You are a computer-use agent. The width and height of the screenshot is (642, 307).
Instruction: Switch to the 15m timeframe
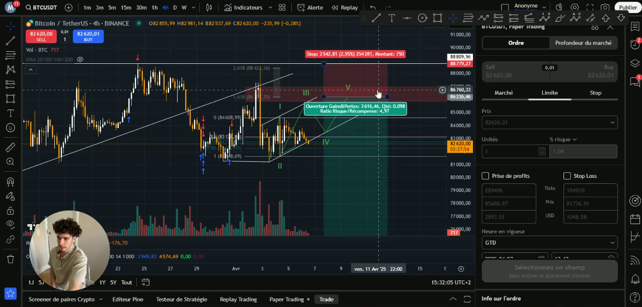pyautogui.click(x=126, y=8)
